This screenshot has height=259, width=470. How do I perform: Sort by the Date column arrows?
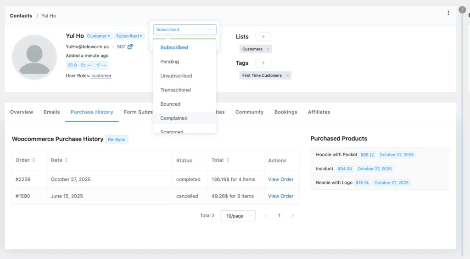pos(66,160)
